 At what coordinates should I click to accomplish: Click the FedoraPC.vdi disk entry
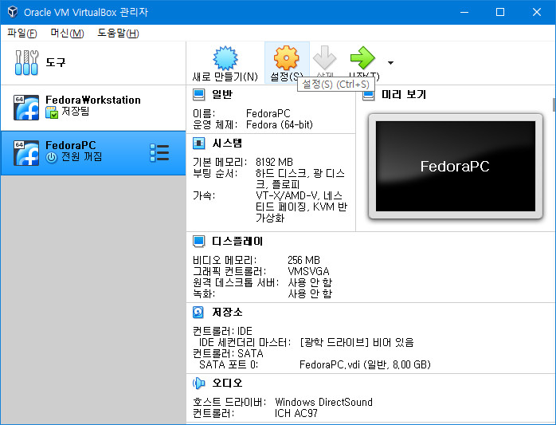tap(365, 364)
